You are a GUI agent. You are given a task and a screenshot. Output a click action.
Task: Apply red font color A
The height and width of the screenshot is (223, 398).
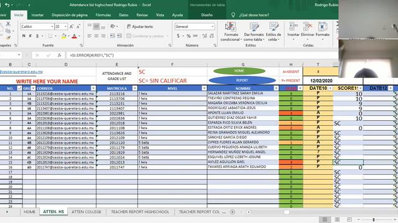tap(75, 36)
